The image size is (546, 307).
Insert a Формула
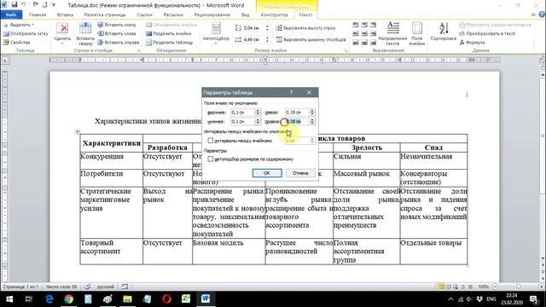click(x=472, y=43)
